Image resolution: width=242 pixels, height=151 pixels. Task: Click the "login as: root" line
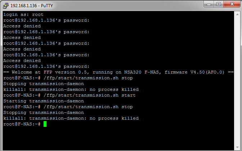[23, 14]
